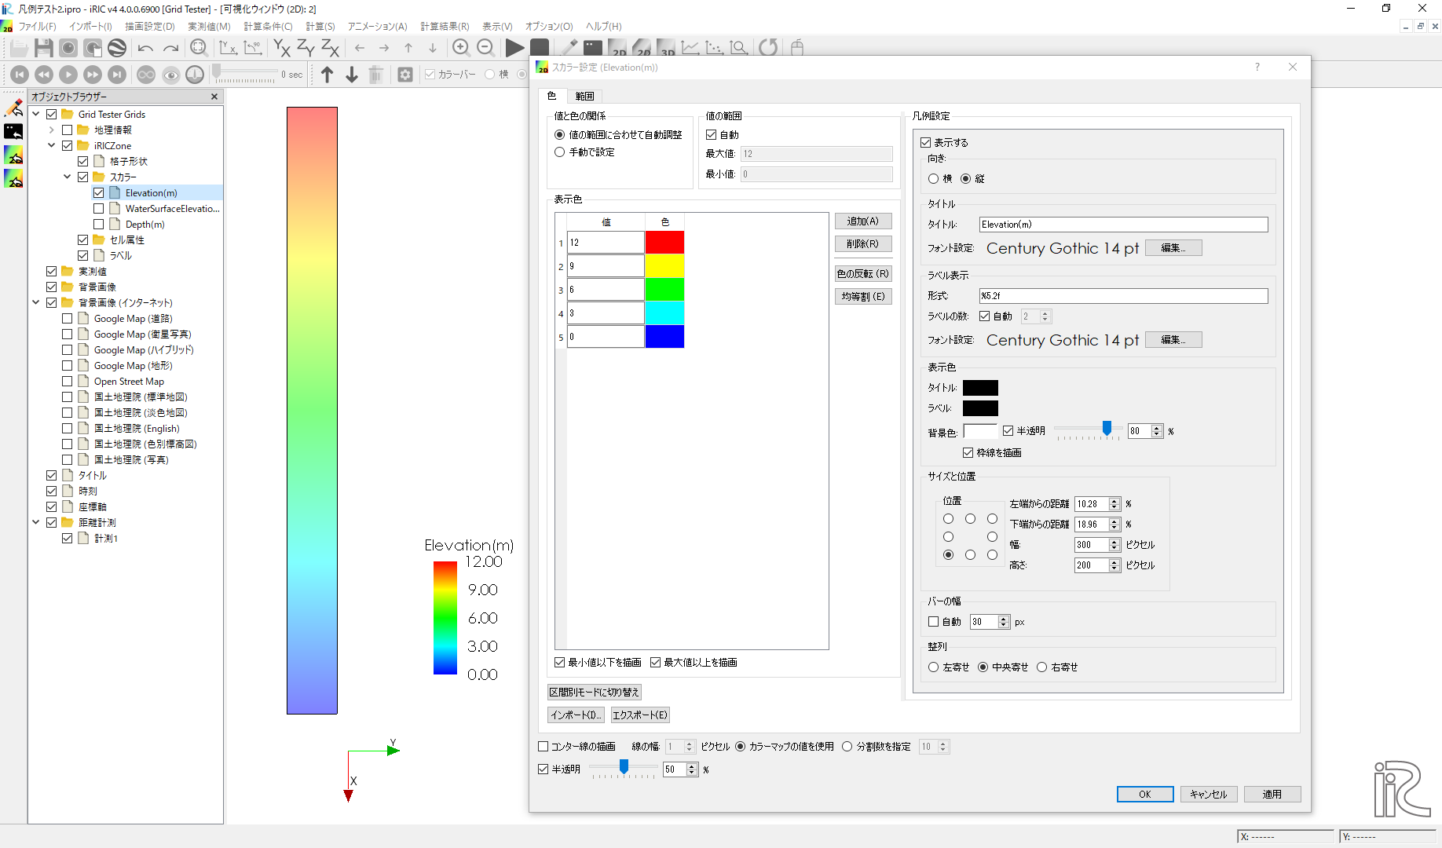Collapse the スカラー tree node
1442x848 pixels.
[x=67, y=177]
